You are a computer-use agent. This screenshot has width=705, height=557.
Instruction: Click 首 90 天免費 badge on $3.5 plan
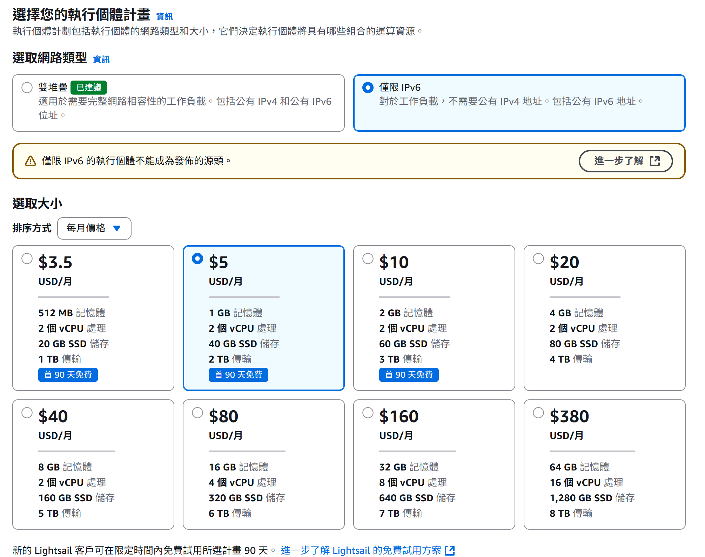(68, 375)
